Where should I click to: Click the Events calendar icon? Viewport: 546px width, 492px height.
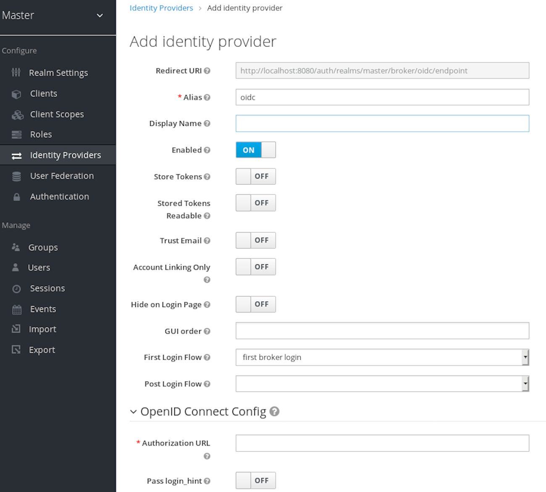point(17,310)
